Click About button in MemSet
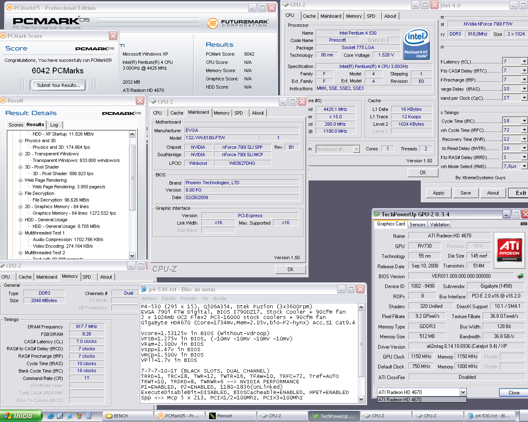The width and height of the screenshot is (528, 422). click(x=493, y=193)
